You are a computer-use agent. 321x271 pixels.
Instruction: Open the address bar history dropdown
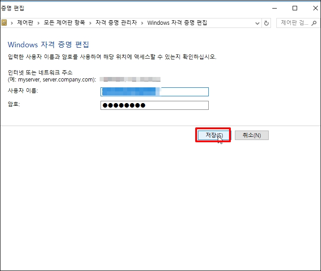click(x=257, y=23)
